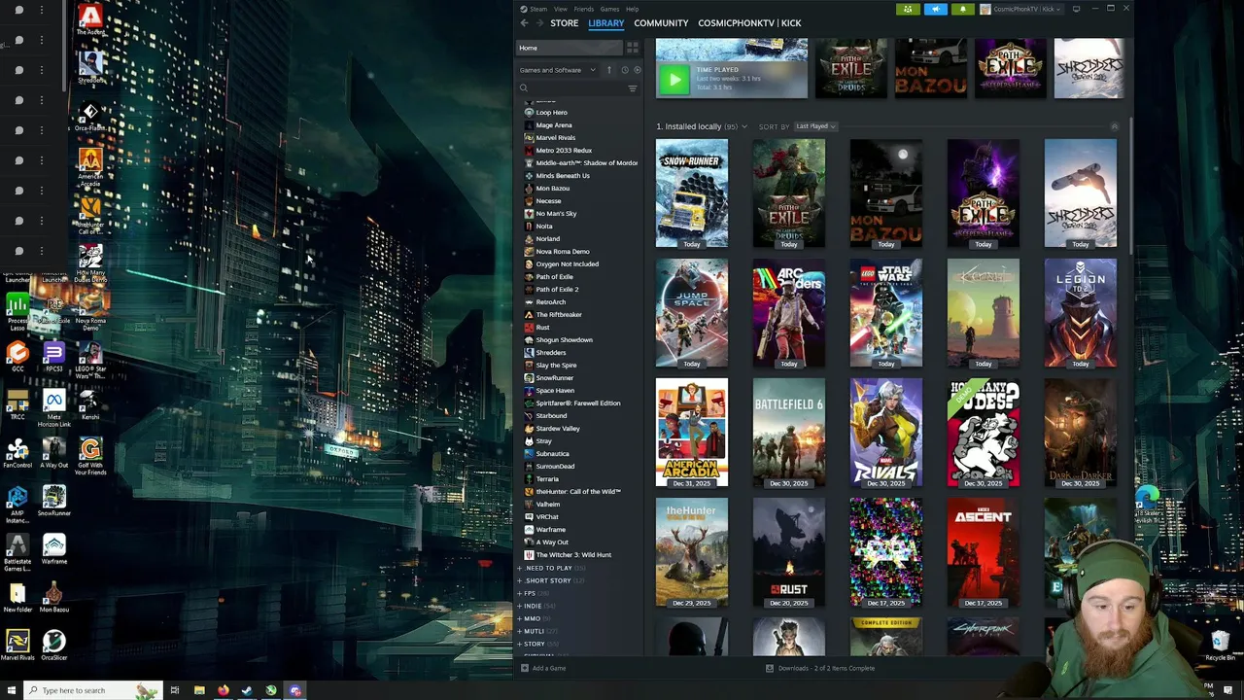Open the Help menu

(633, 9)
